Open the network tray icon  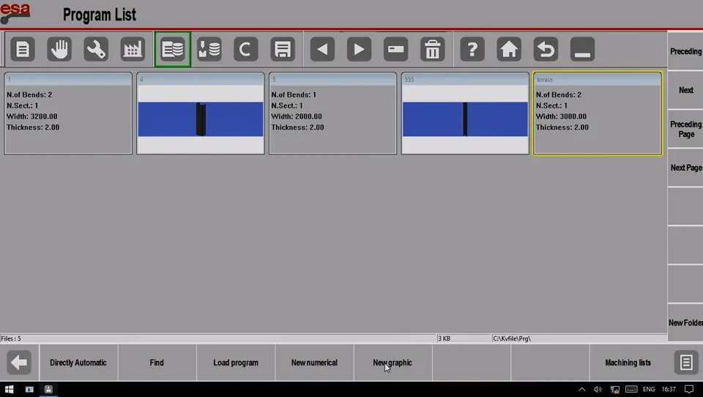click(x=614, y=389)
